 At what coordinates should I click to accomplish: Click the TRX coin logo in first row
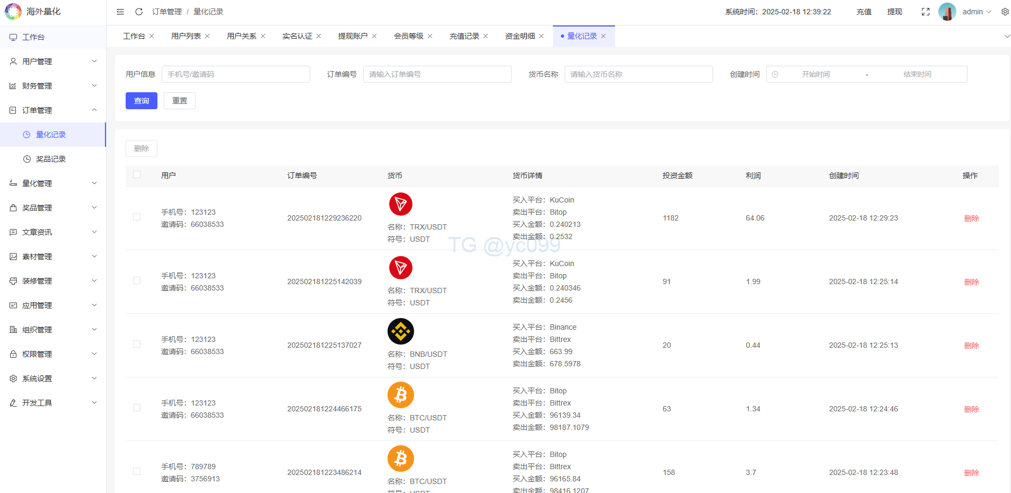(x=401, y=204)
